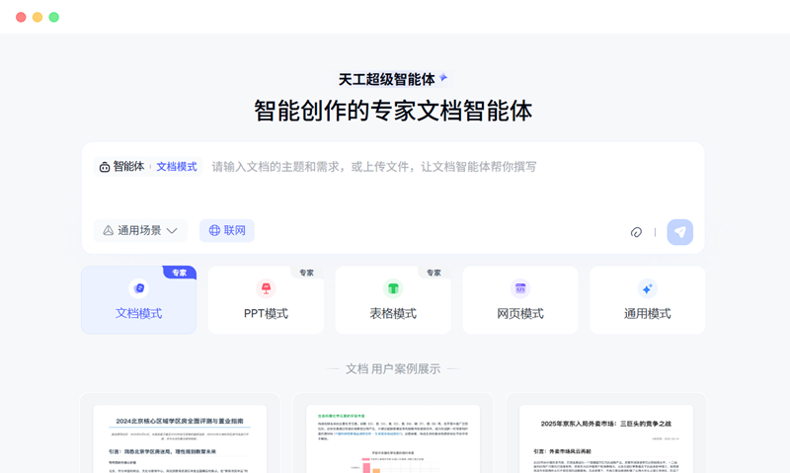The height and width of the screenshot is (473, 790).
Task: Expand the chevron next to 通用场景
Action: click(x=172, y=231)
